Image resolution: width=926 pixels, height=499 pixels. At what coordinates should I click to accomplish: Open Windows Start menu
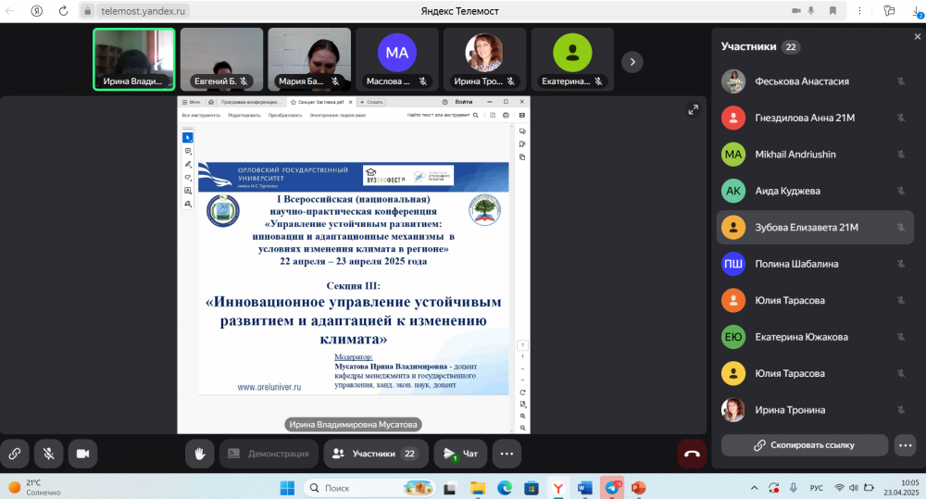287,487
